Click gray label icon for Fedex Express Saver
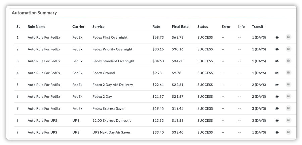Screen dimensions: 302x145 [288, 108]
